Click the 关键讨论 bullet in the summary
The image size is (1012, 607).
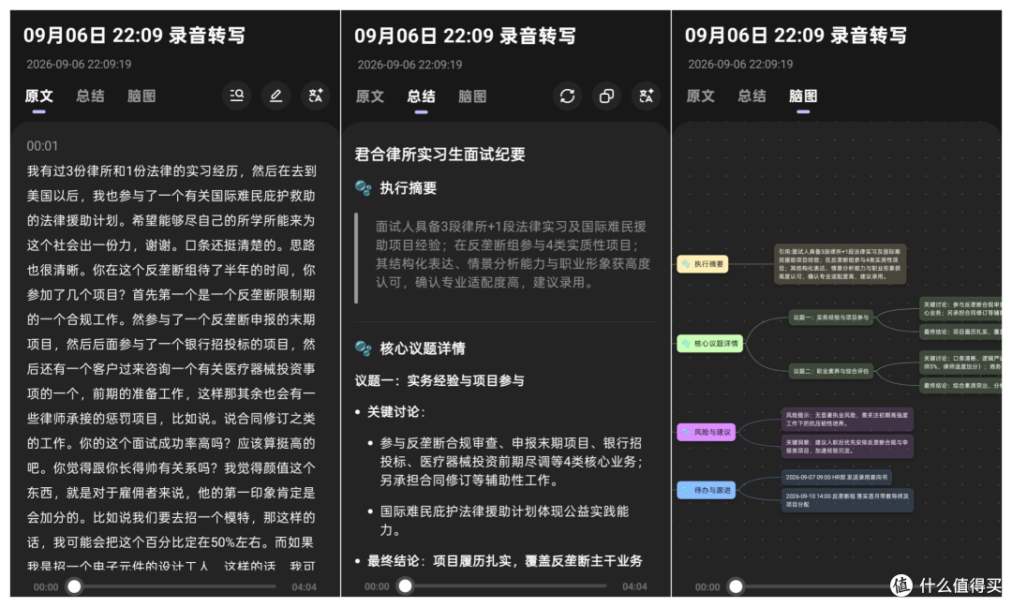[x=395, y=411]
